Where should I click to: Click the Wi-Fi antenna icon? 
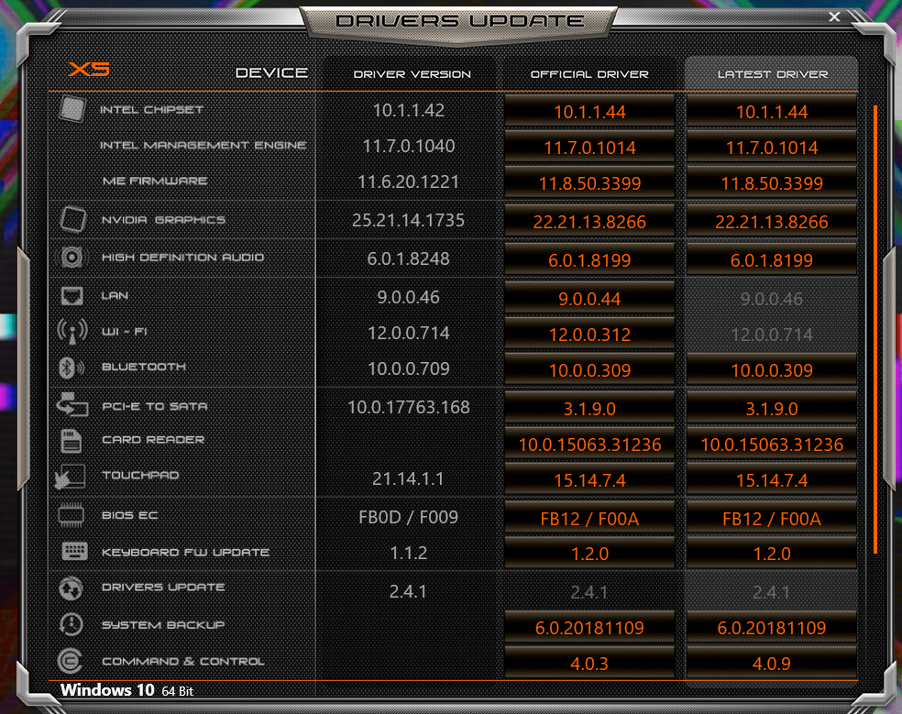(x=72, y=332)
